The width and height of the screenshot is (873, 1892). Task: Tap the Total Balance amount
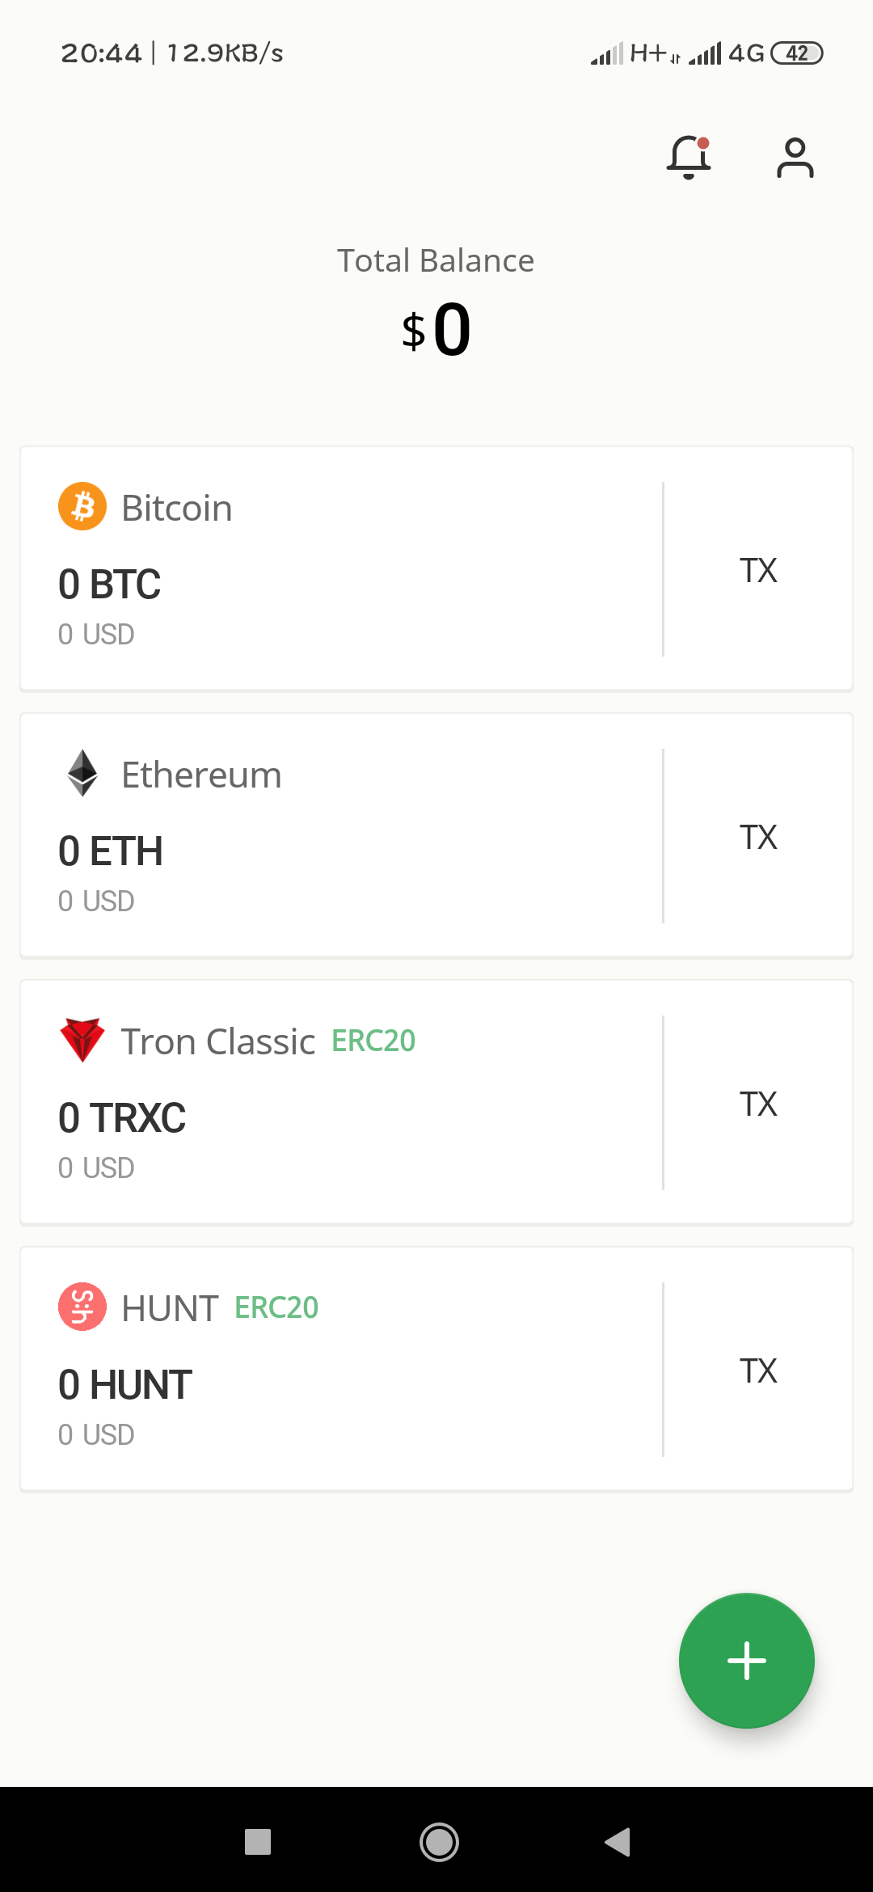(436, 330)
